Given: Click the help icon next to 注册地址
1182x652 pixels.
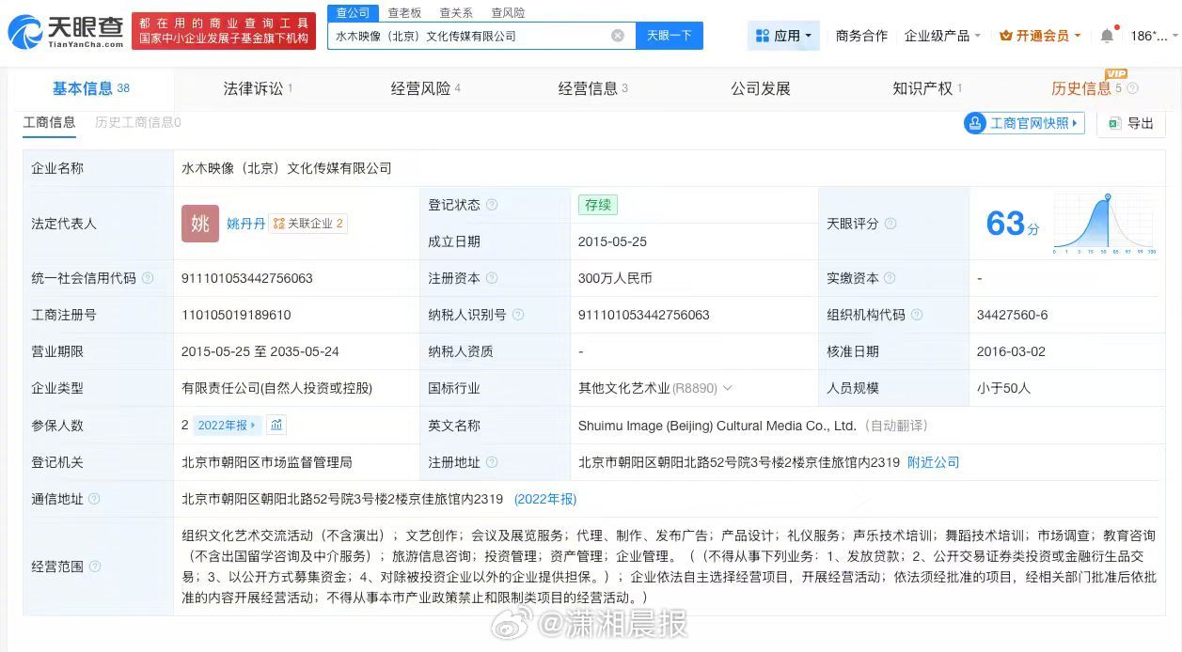Looking at the screenshot, I should point(492,462).
